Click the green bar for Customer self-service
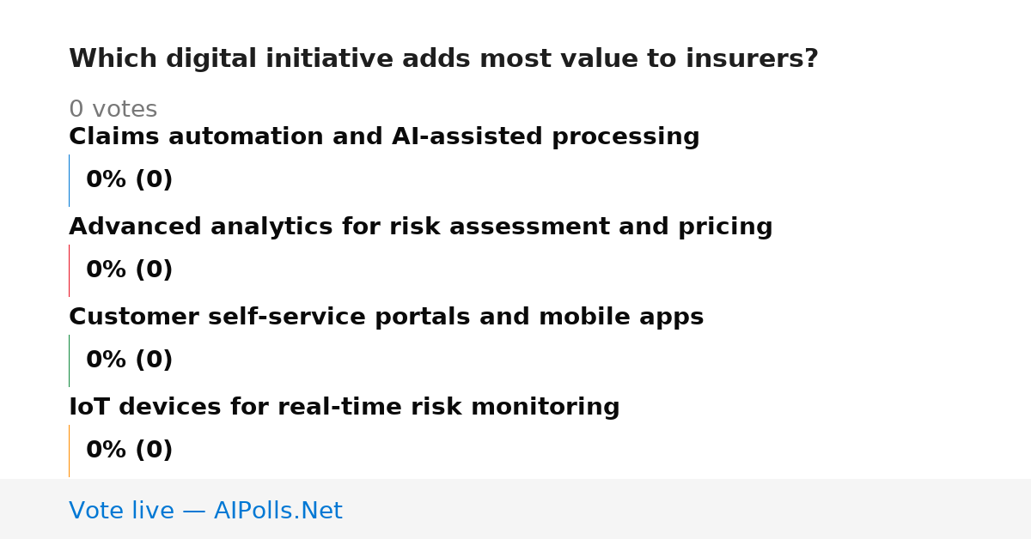Screen dimensions: 1031x539 click(x=69, y=360)
